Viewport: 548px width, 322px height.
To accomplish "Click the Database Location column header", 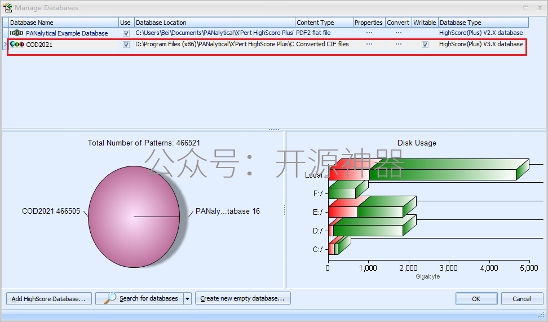I will [215, 23].
